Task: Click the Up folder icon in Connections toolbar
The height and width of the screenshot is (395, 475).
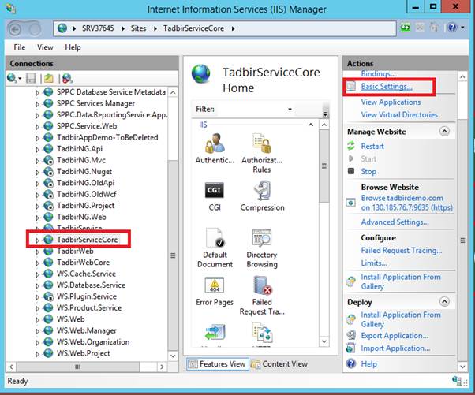Action: click(48, 78)
